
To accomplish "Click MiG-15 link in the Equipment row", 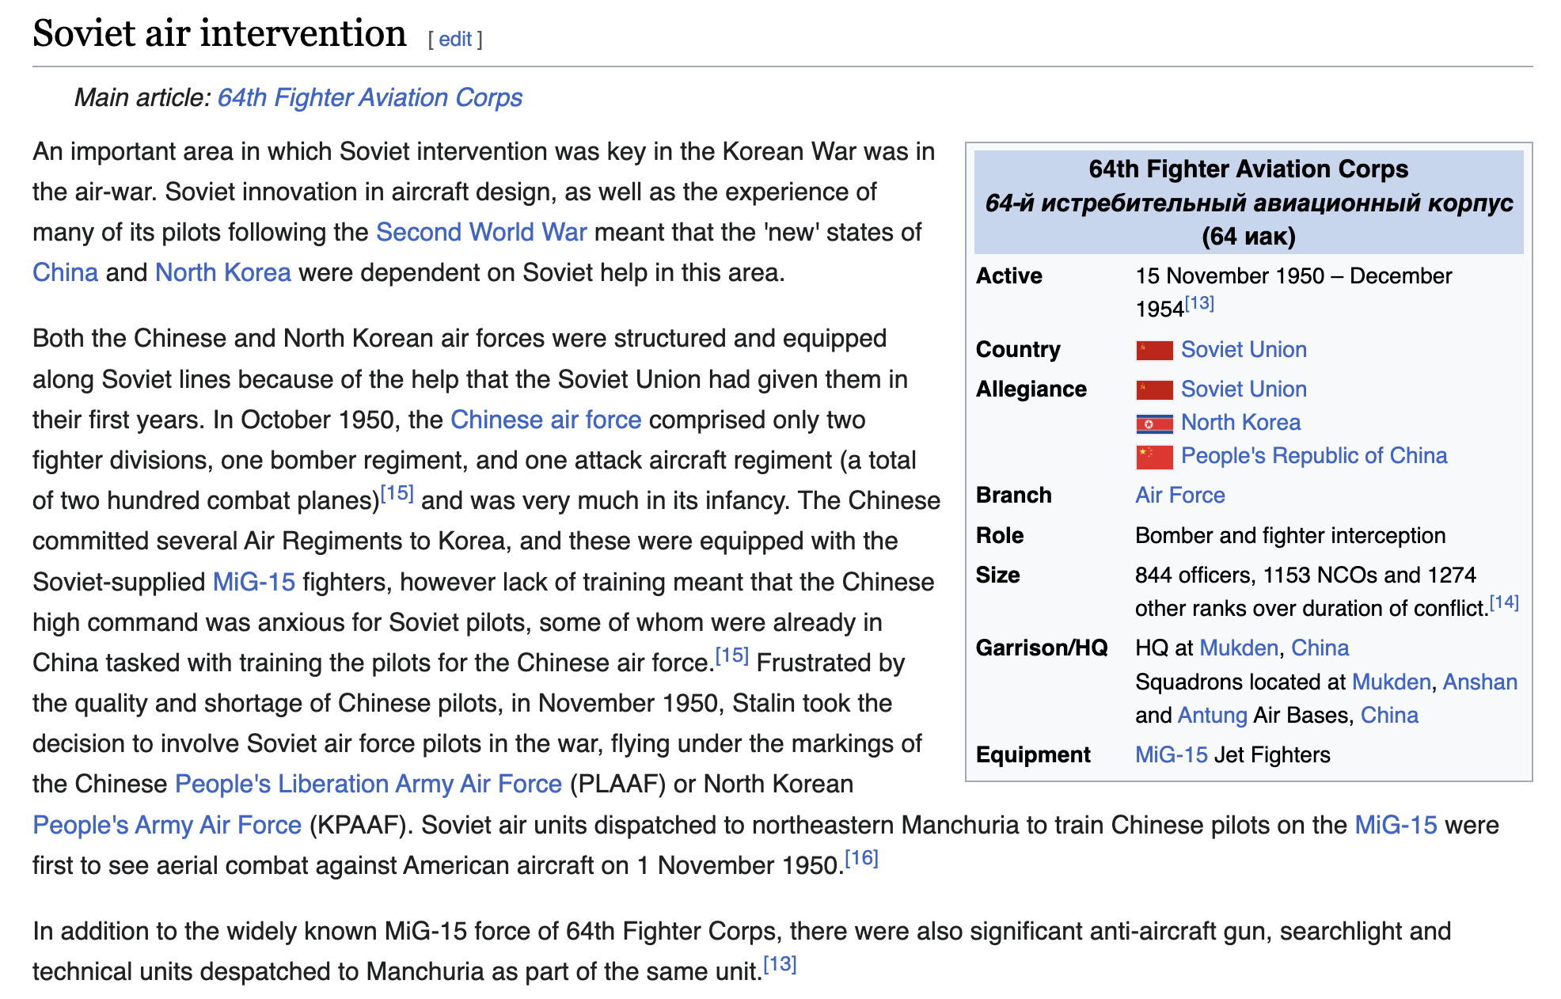I will pyautogui.click(x=1171, y=755).
